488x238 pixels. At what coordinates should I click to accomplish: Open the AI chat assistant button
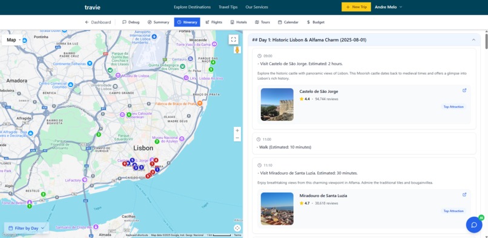point(474,225)
